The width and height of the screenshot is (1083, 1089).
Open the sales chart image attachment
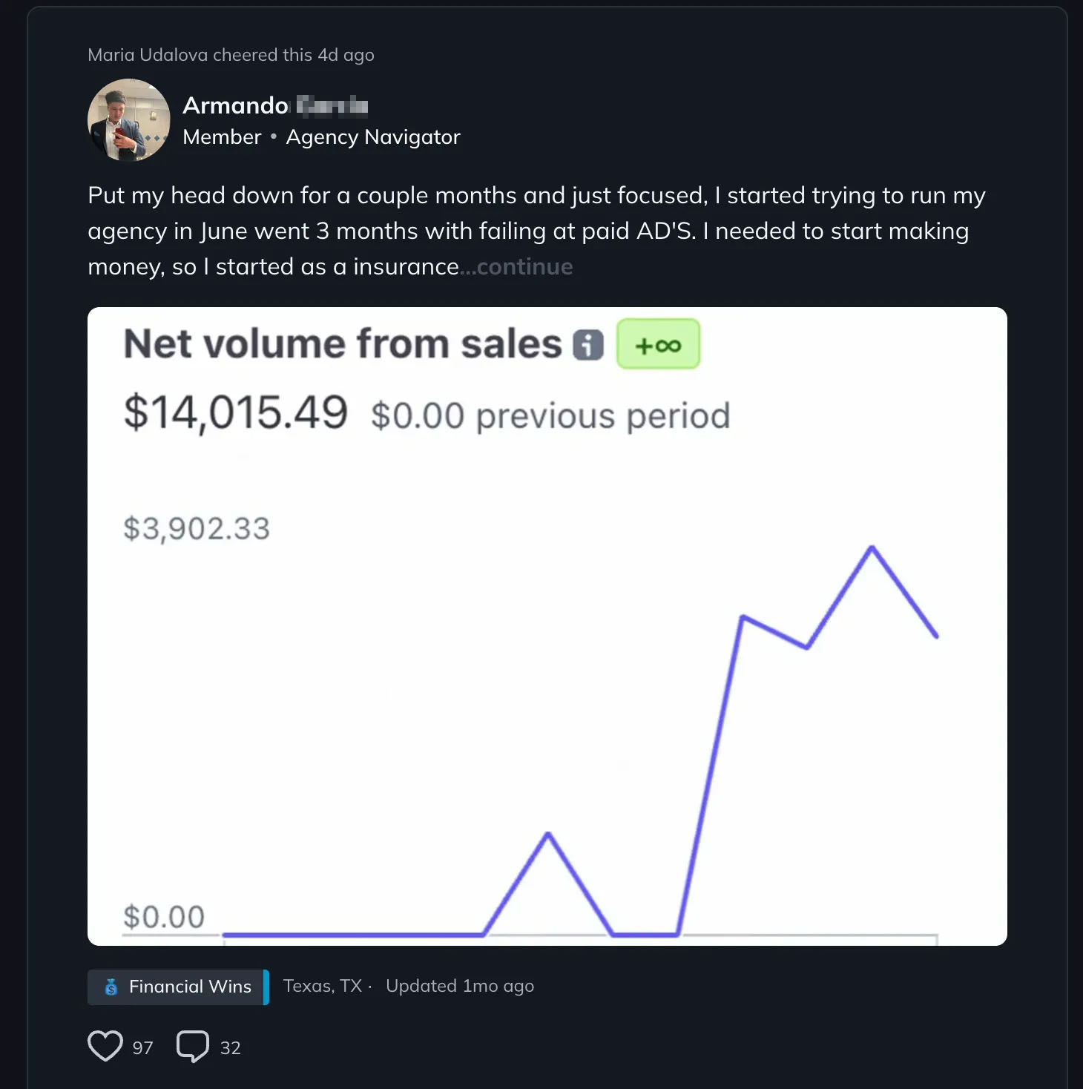click(547, 626)
